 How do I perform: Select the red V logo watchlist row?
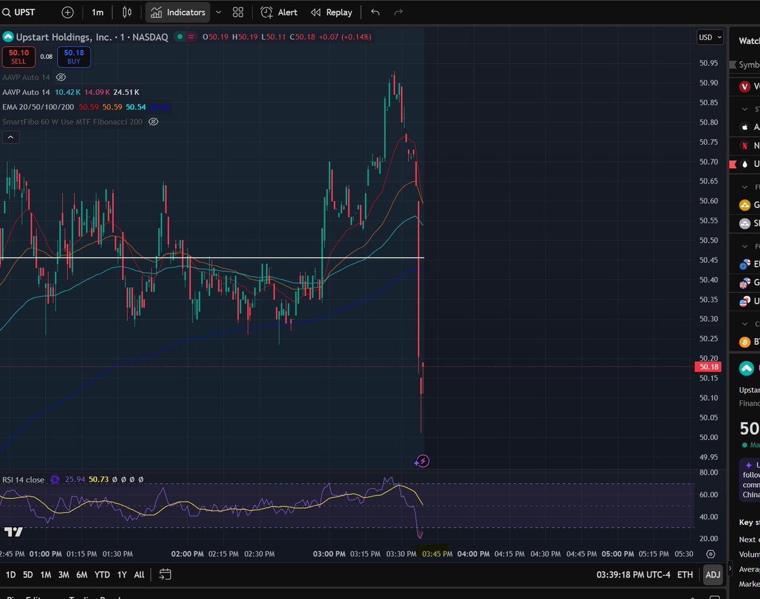coord(745,86)
